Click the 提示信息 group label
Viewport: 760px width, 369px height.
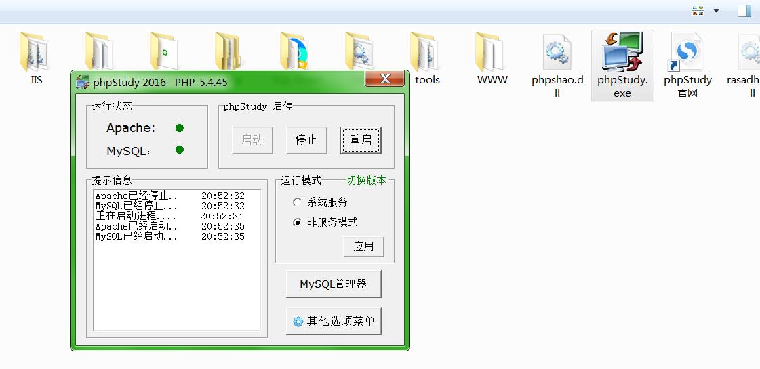click(112, 181)
